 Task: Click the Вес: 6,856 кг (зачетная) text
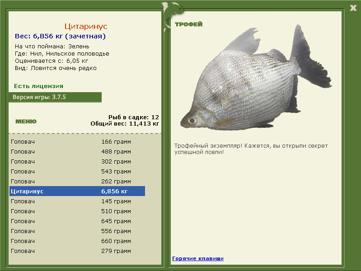click(60, 36)
